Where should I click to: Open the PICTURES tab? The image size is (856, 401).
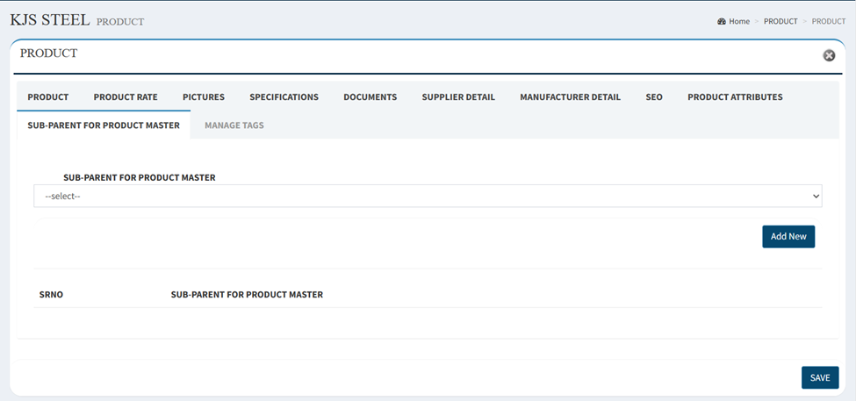coord(204,97)
